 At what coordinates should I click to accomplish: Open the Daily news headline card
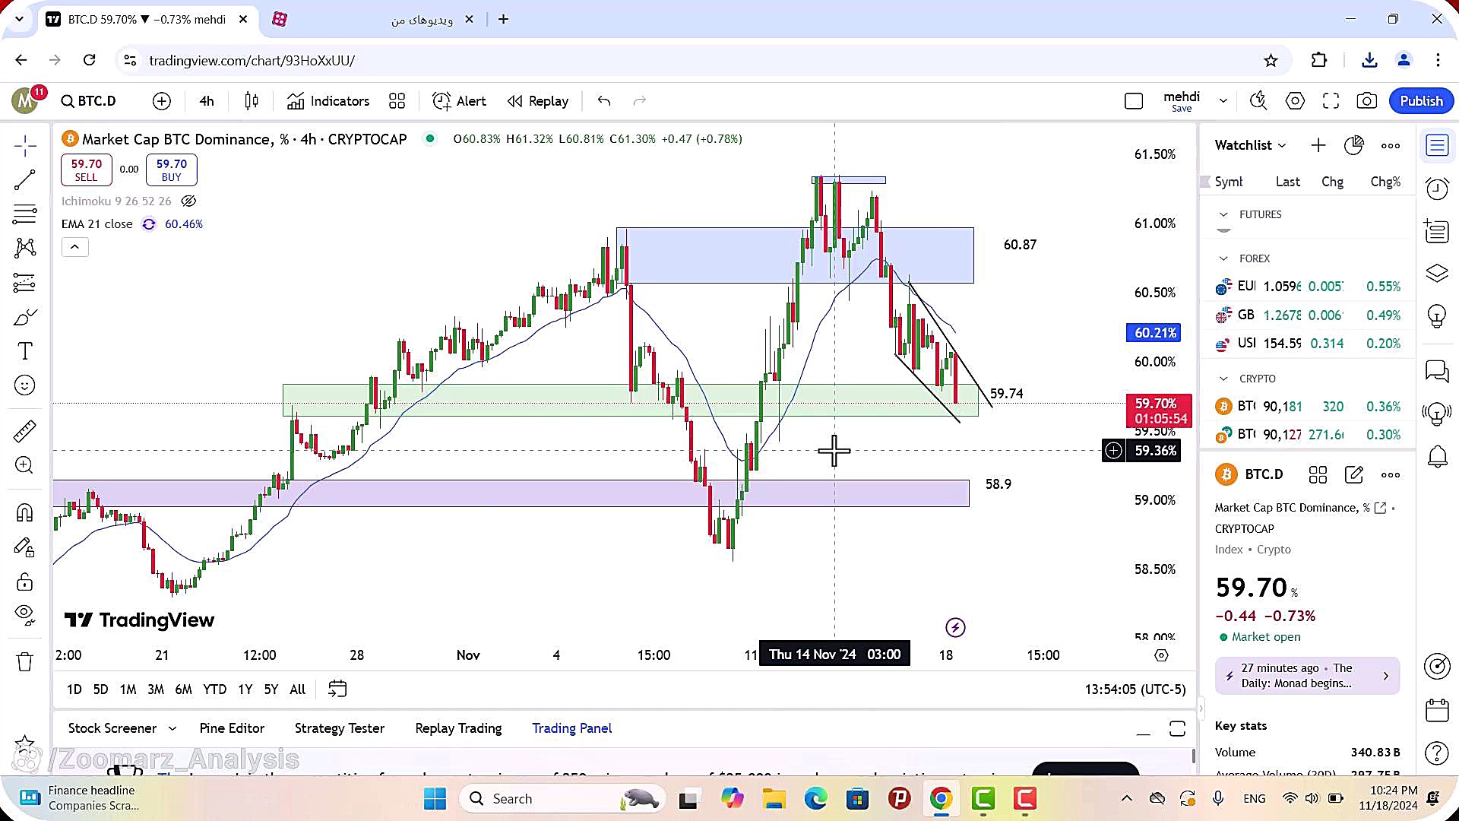coord(1307,675)
